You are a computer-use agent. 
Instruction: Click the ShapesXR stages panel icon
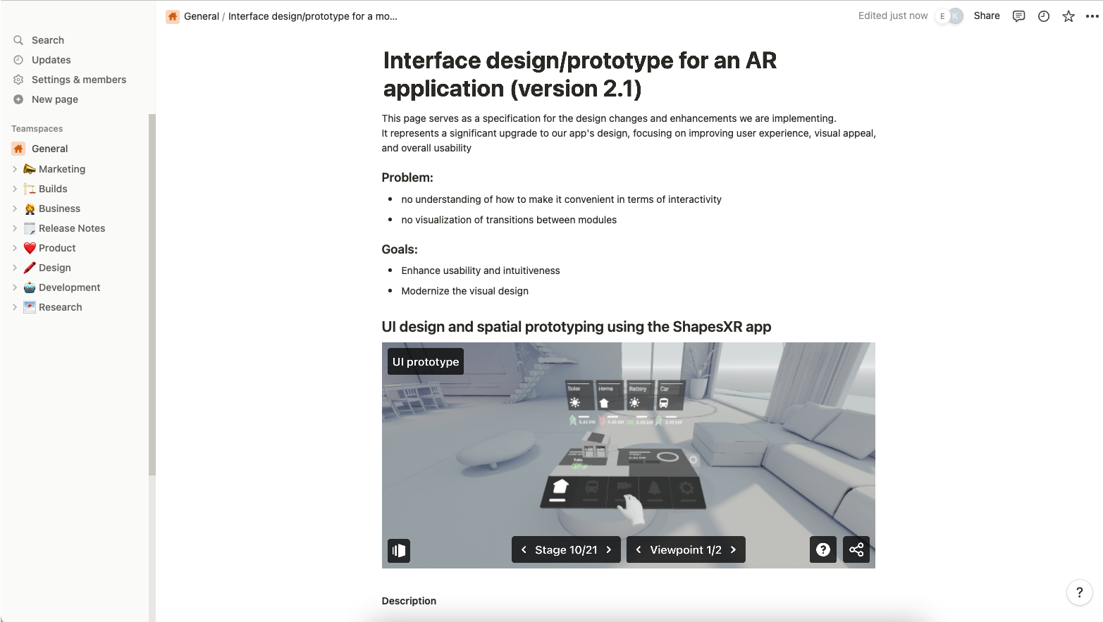tap(399, 550)
